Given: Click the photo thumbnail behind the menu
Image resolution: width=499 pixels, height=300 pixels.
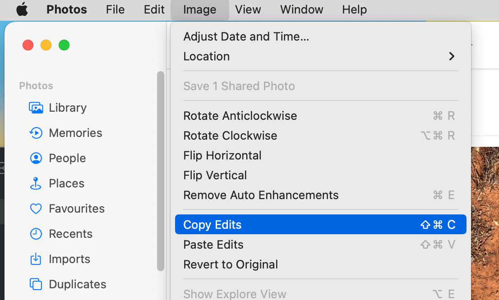Looking at the screenshot, I should point(485,223).
